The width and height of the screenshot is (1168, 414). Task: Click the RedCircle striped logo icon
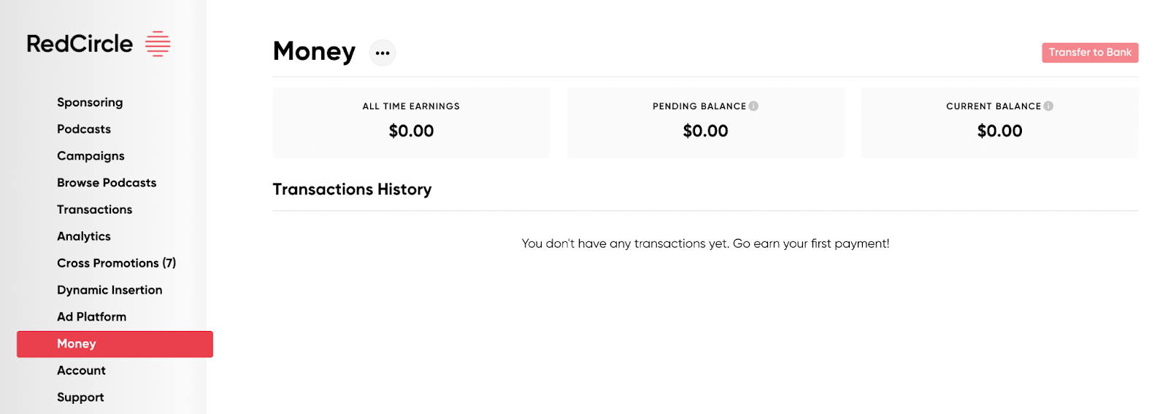(x=158, y=44)
